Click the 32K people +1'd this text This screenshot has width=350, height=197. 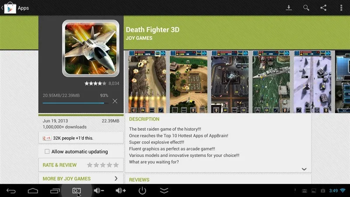tap(73, 138)
